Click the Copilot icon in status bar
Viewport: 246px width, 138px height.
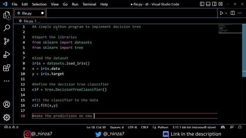(x=223, y=127)
